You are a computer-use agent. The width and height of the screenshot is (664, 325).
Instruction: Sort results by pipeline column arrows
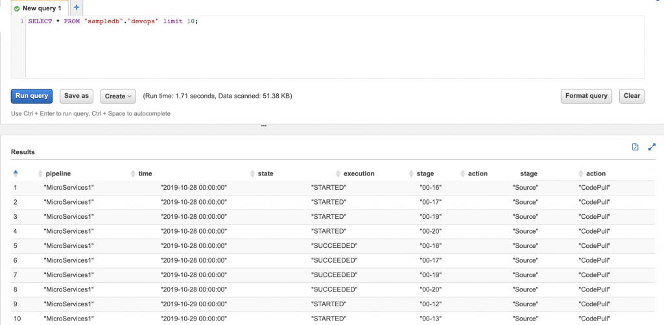pos(40,174)
